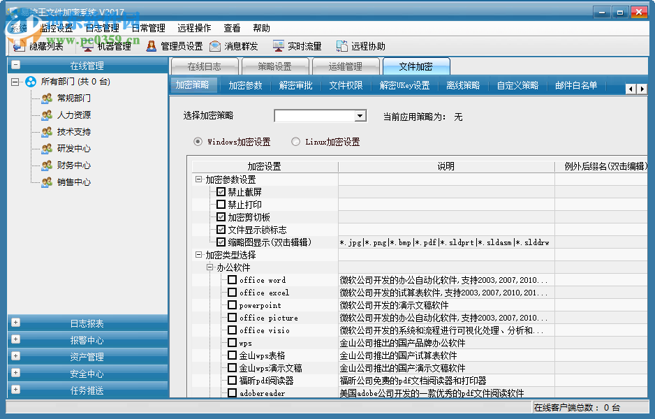This screenshot has width=655, height=419.
Task: Open the 离线策略 sub-tab
Action: pos(463,85)
